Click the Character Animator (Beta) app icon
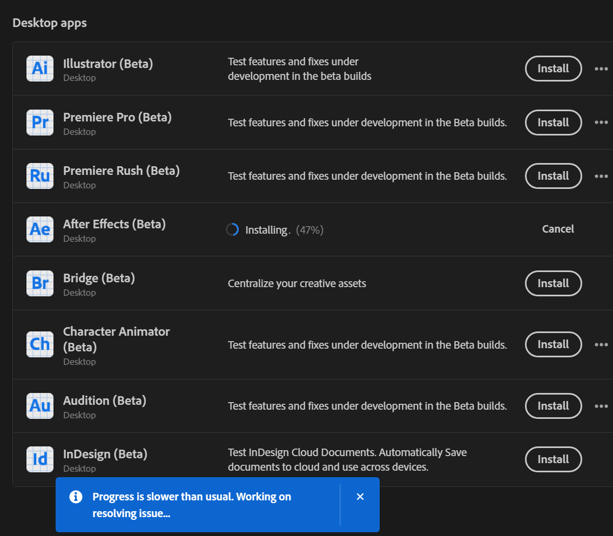613x536 pixels. point(39,344)
